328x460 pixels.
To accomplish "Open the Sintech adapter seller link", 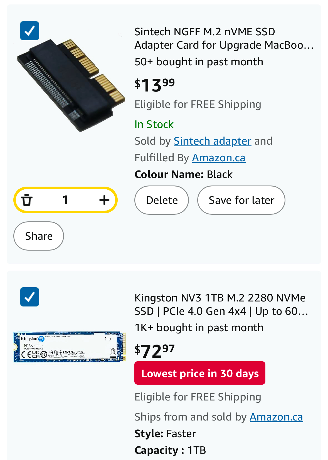I will tap(213, 141).
